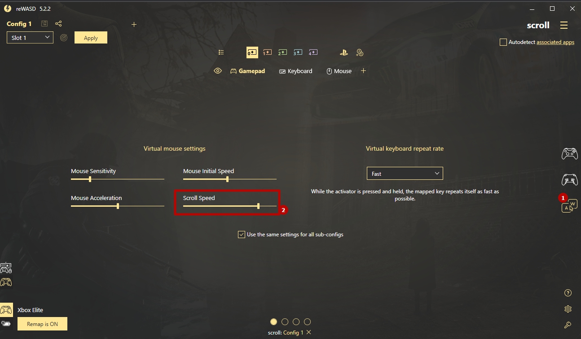Open the virtual keyboard and mouse settings icon

point(569,206)
